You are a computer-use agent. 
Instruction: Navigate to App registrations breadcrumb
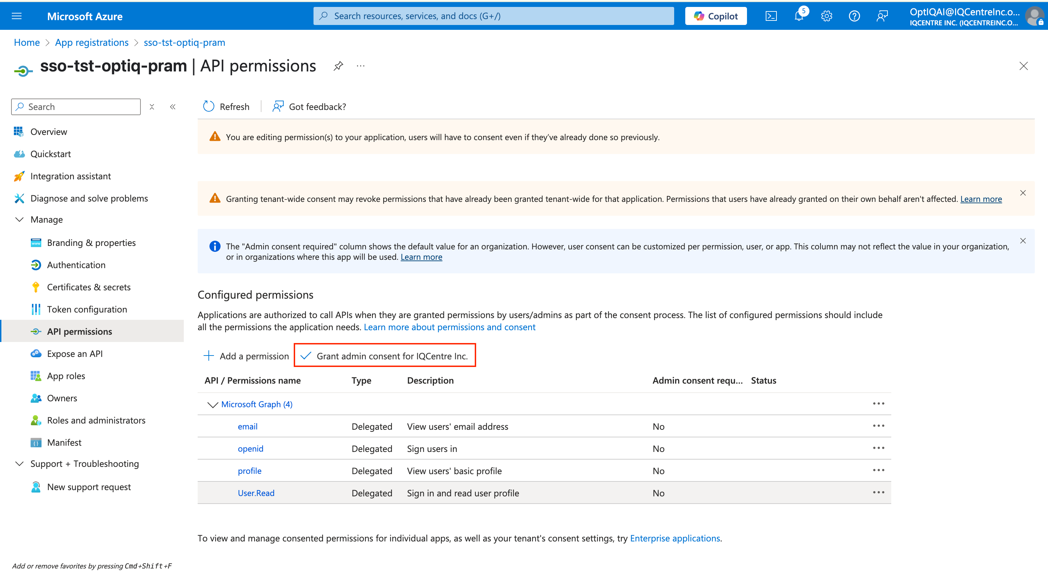pos(92,42)
